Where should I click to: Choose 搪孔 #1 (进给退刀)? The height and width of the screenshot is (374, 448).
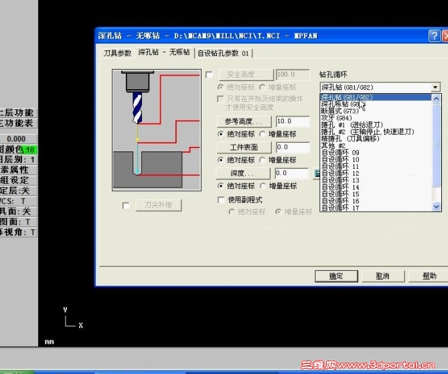(376, 125)
